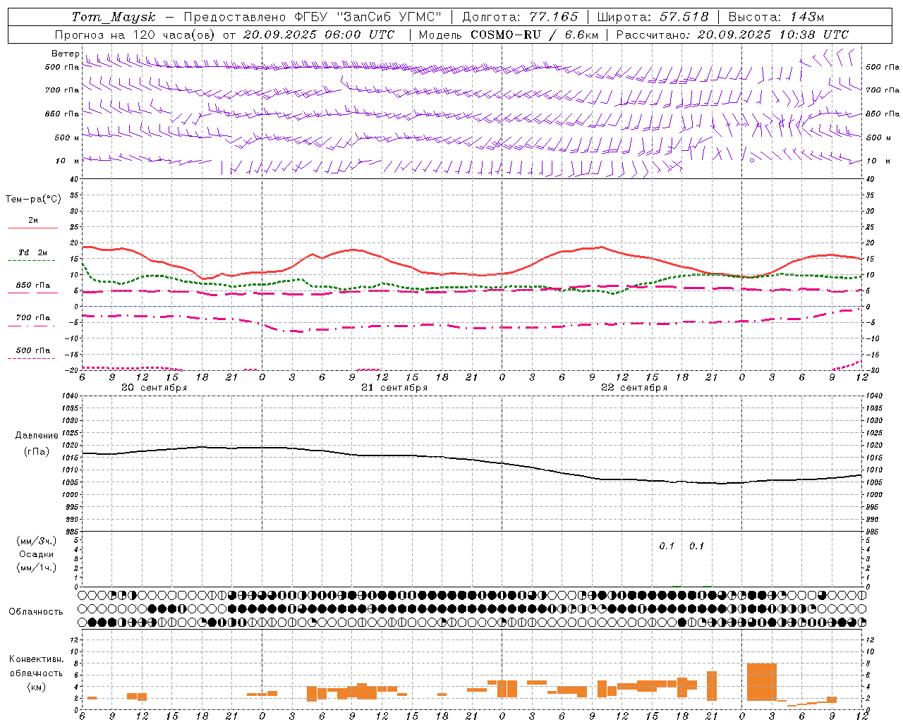Click the solid red line under '2м' legend

(32, 228)
